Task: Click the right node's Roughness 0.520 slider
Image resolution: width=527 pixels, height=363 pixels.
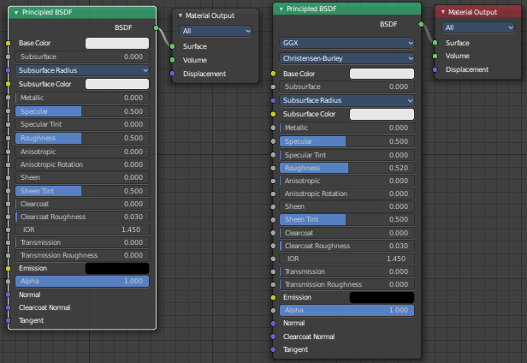Action: tap(346, 168)
